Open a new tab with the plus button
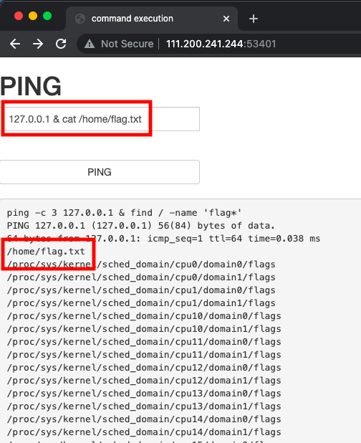361x443 pixels. [x=254, y=19]
